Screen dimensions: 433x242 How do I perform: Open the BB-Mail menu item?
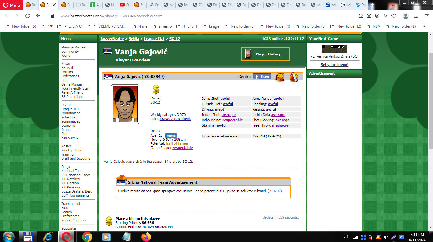coord(67,68)
